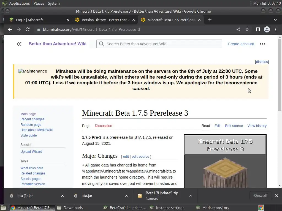Click the Maintenance image placeholder
282x211 pixels.
(33, 71)
